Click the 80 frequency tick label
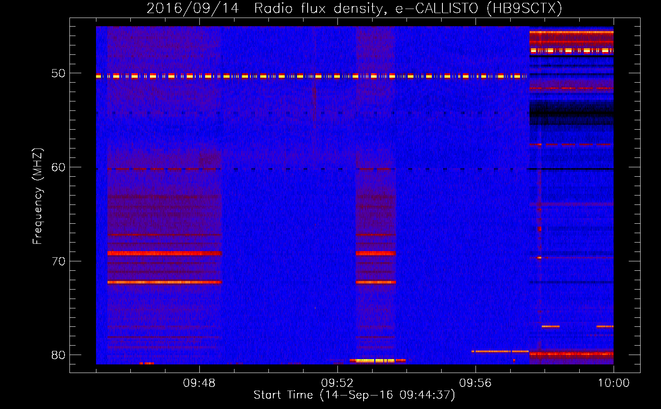 click(58, 355)
